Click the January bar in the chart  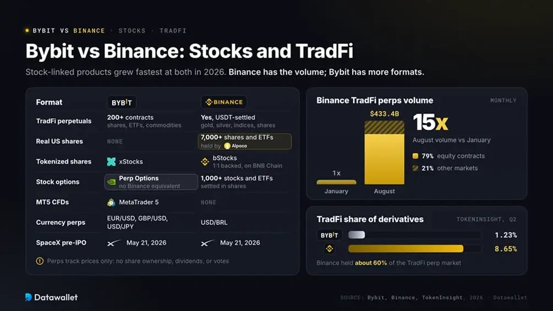(336, 182)
